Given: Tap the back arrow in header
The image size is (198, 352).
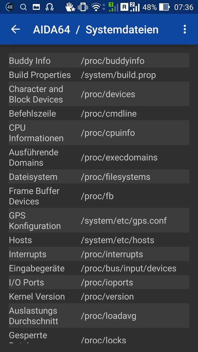Looking at the screenshot, I should (x=16, y=29).
